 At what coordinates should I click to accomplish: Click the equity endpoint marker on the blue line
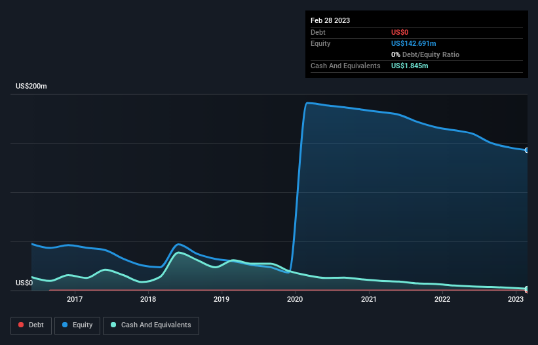pos(527,150)
